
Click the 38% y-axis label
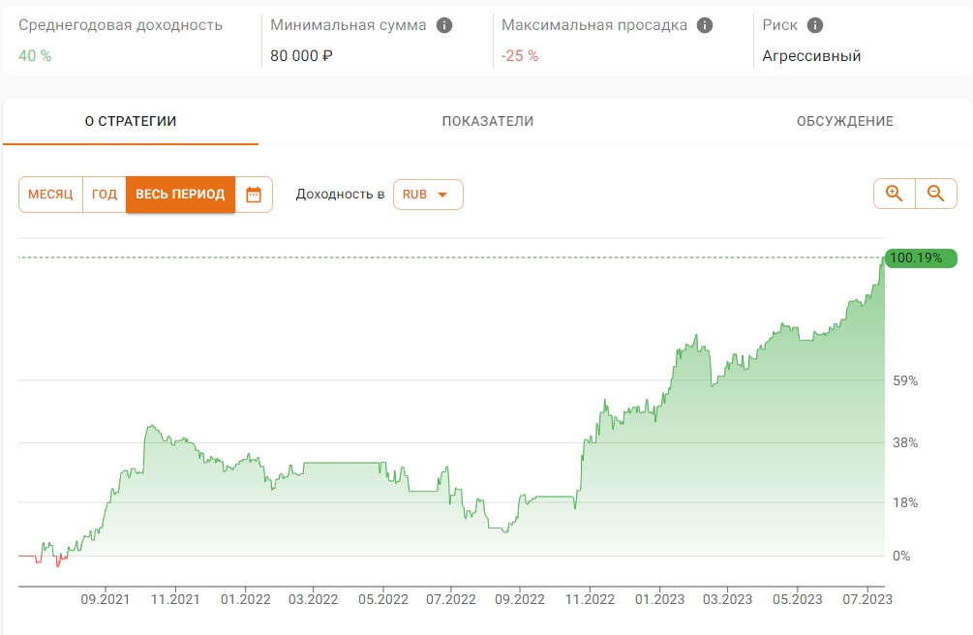[905, 443]
